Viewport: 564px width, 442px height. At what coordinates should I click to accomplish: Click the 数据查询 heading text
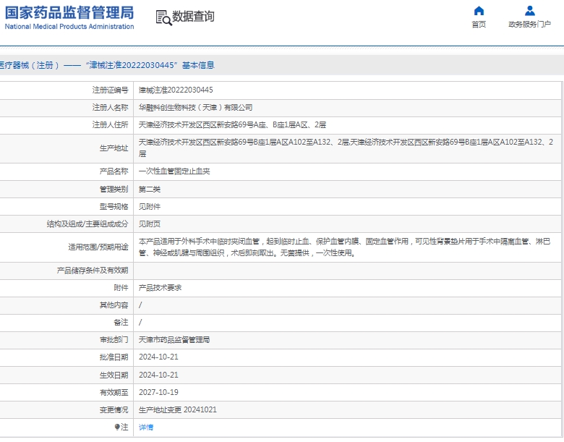coord(193,16)
